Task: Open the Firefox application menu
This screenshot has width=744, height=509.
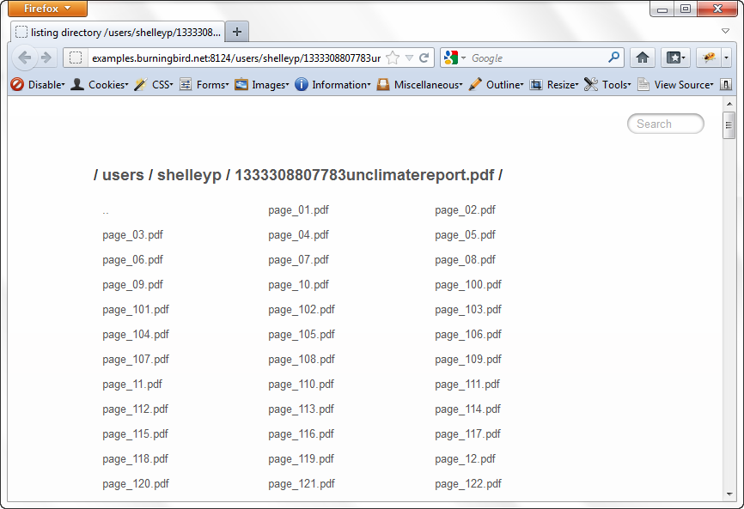Action: click(x=46, y=8)
